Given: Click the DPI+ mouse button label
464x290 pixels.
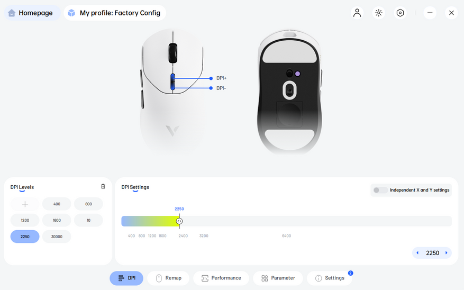Looking at the screenshot, I should [221, 78].
